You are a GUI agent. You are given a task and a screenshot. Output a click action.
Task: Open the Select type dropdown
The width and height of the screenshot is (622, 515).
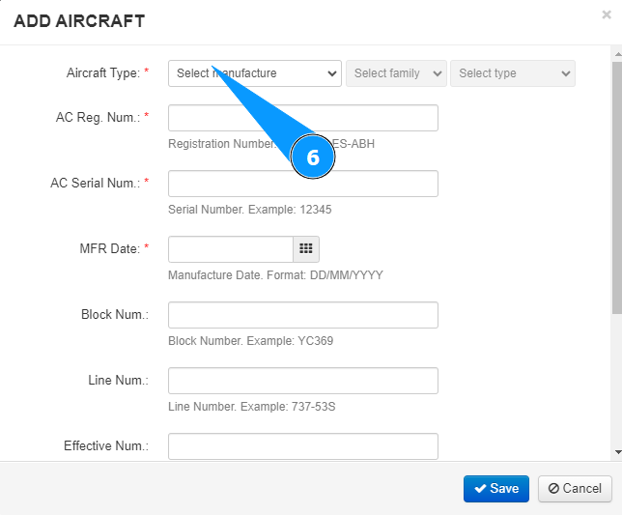(512, 73)
